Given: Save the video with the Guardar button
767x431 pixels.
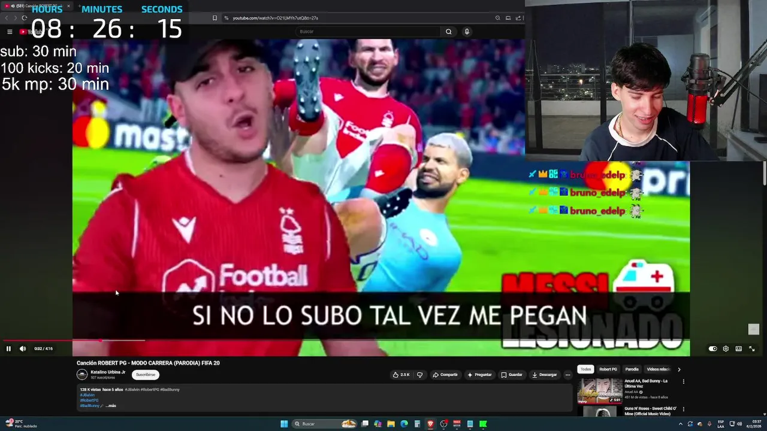Looking at the screenshot, I should [x=512, y=375].
